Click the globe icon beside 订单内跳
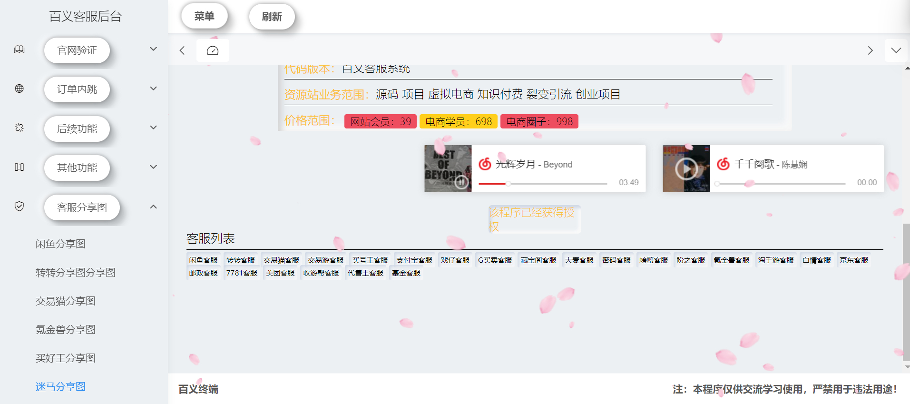910x404 pixels. tap(19, 89)
